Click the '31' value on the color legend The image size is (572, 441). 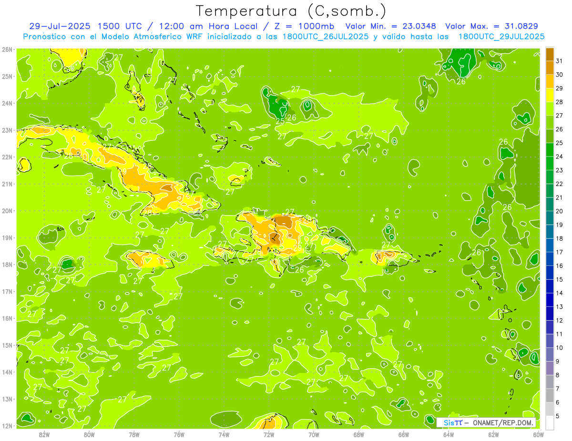(x=559, y=61)
